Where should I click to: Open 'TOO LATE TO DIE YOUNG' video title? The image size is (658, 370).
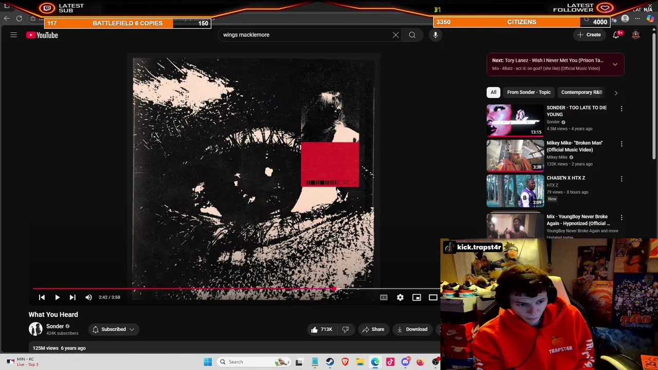tap(576, 111)
